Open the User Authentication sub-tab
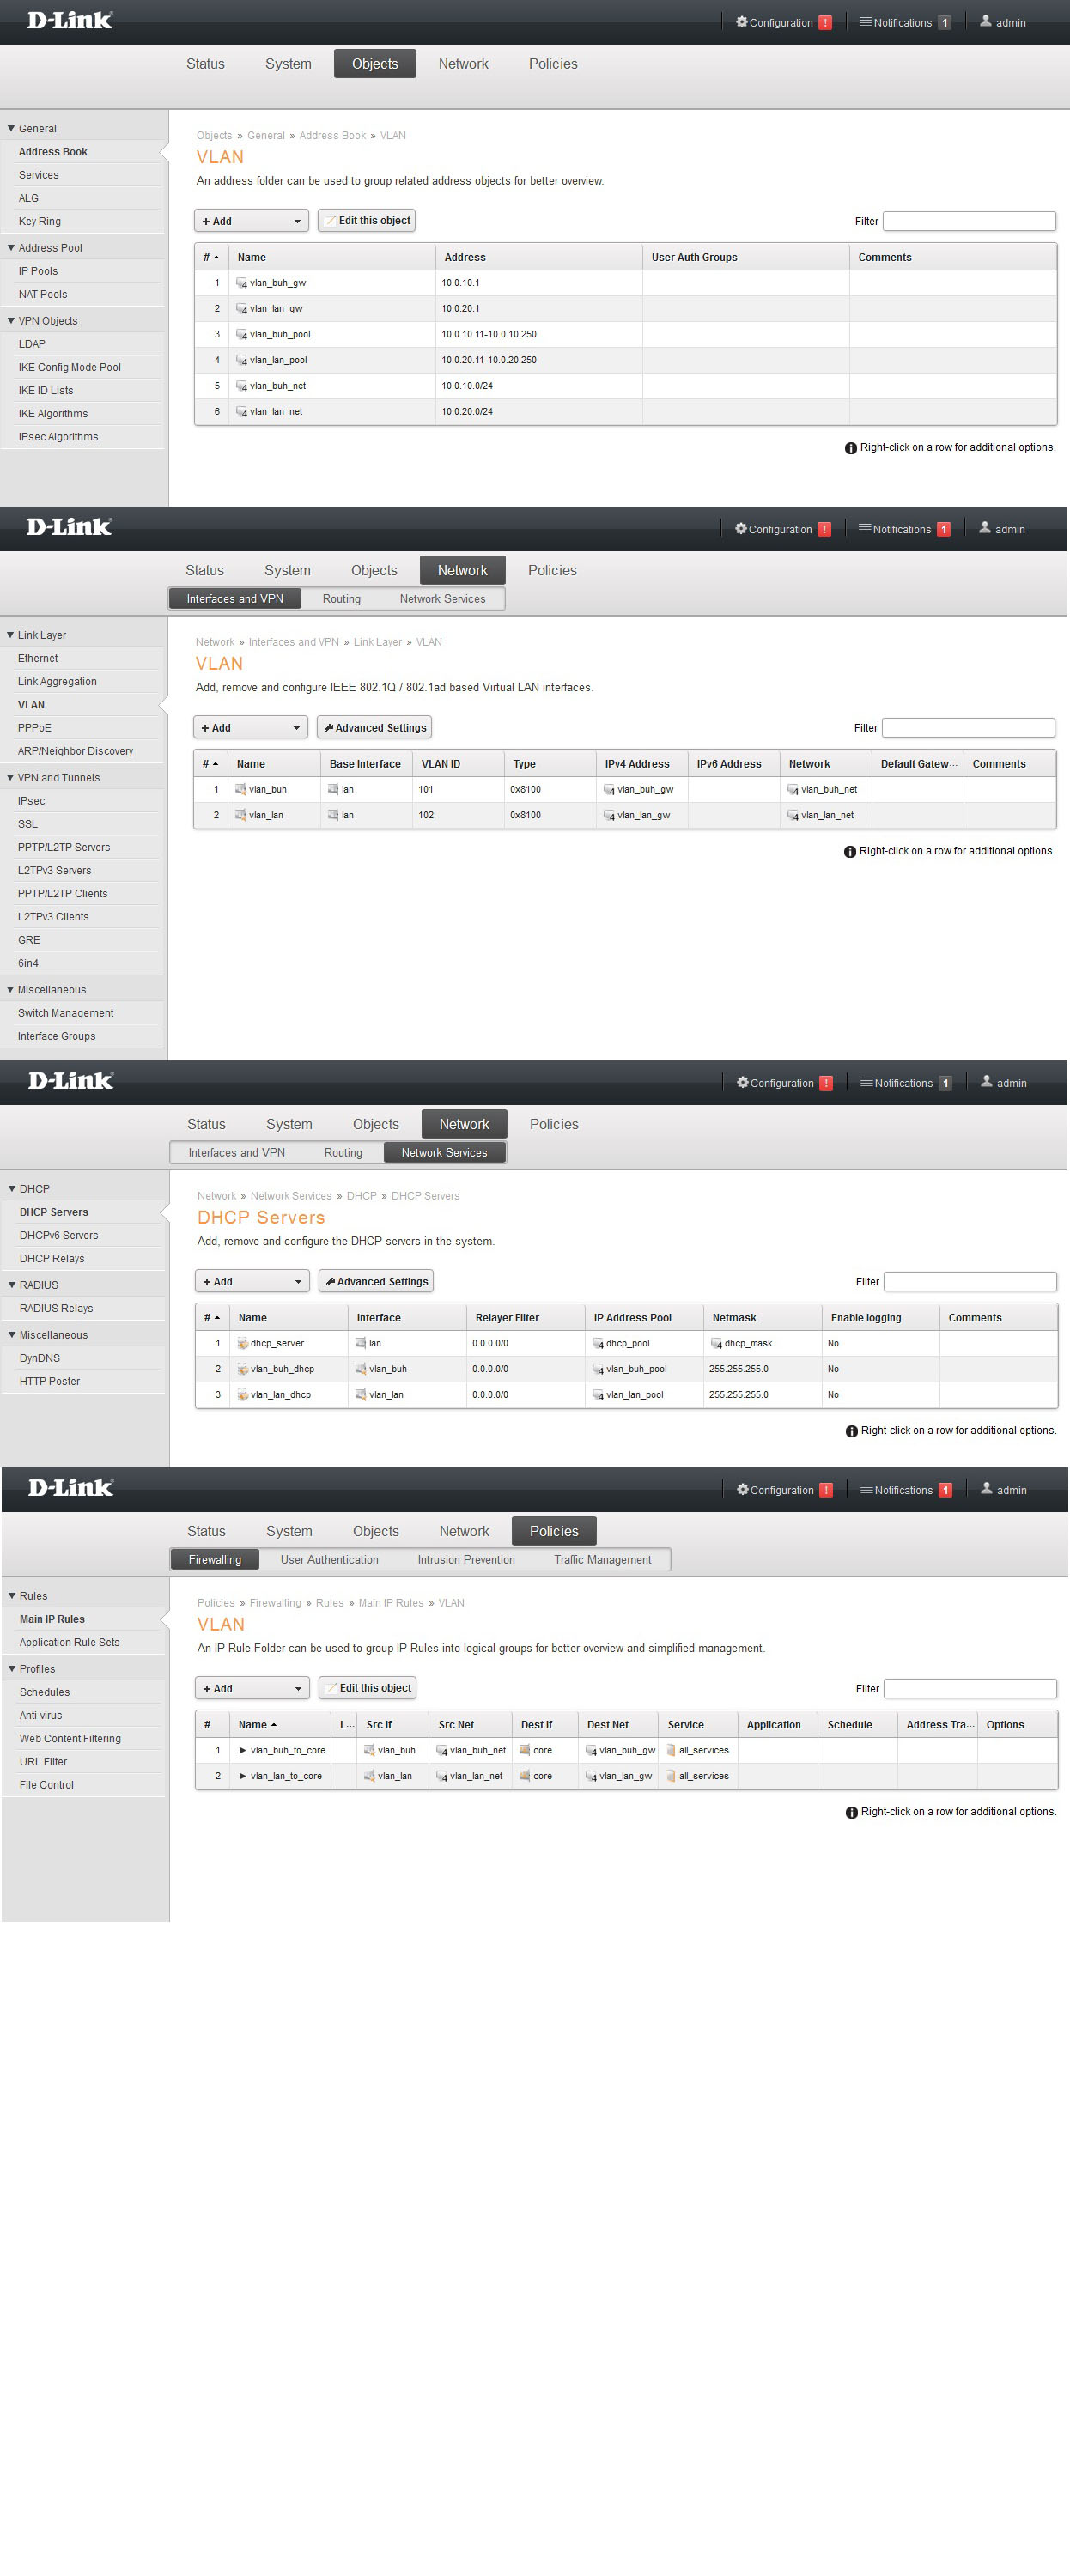 point(329,1560)
